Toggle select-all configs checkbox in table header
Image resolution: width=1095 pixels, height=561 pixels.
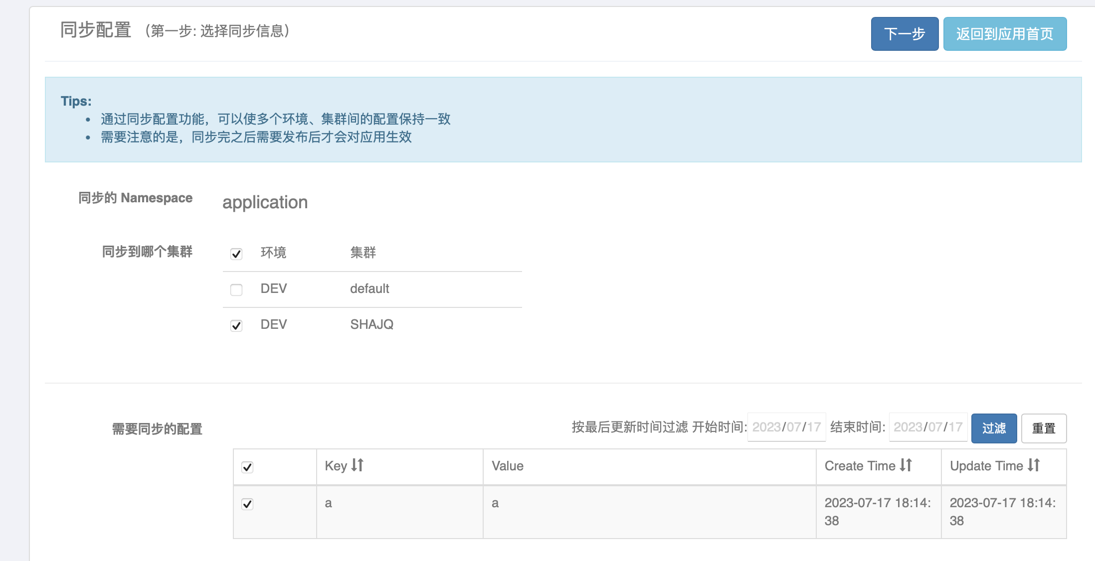tap(247, 467)
